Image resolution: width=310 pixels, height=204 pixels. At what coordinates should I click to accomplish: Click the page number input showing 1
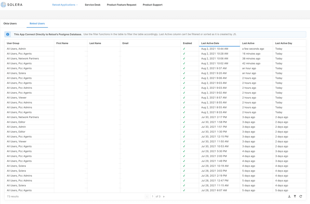[x=152, y=196]
